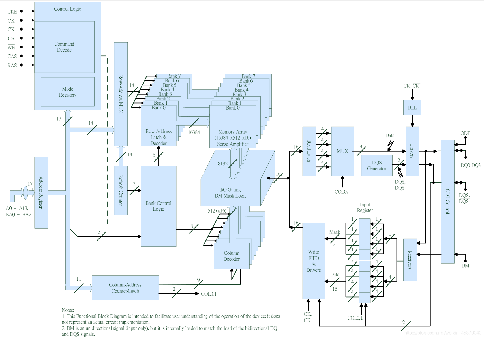Select the Sense Amplifier label
The image size is (484, 338).
(x=233, y=144)
